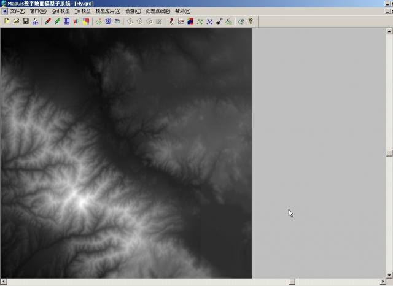Screen dimensions: 393x286
Task: Open the 帮助(H) menu
Action: [182, 11]
